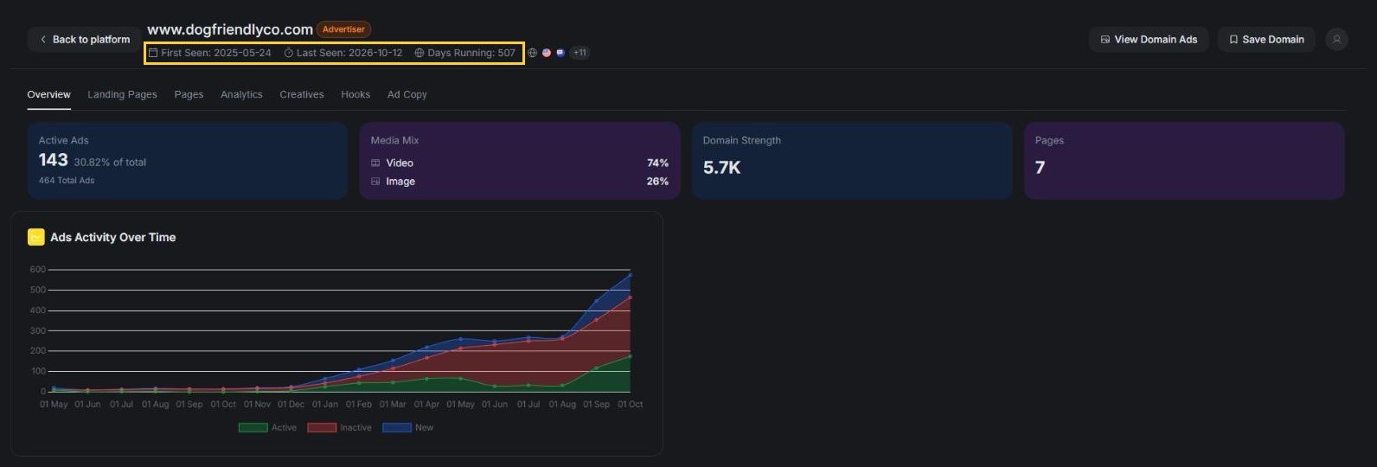Switch to the Landing Pages tab
The image size is (1377, 467).
point(122,94)
